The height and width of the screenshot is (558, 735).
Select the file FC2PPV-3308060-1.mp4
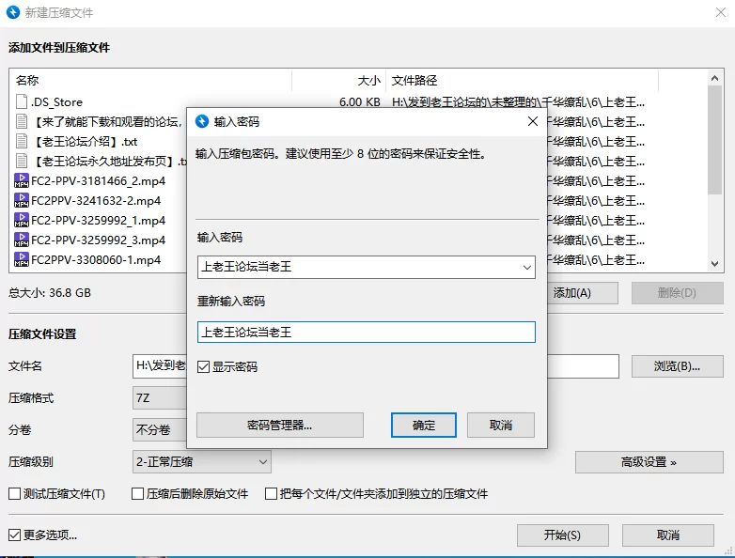(96, 259)
